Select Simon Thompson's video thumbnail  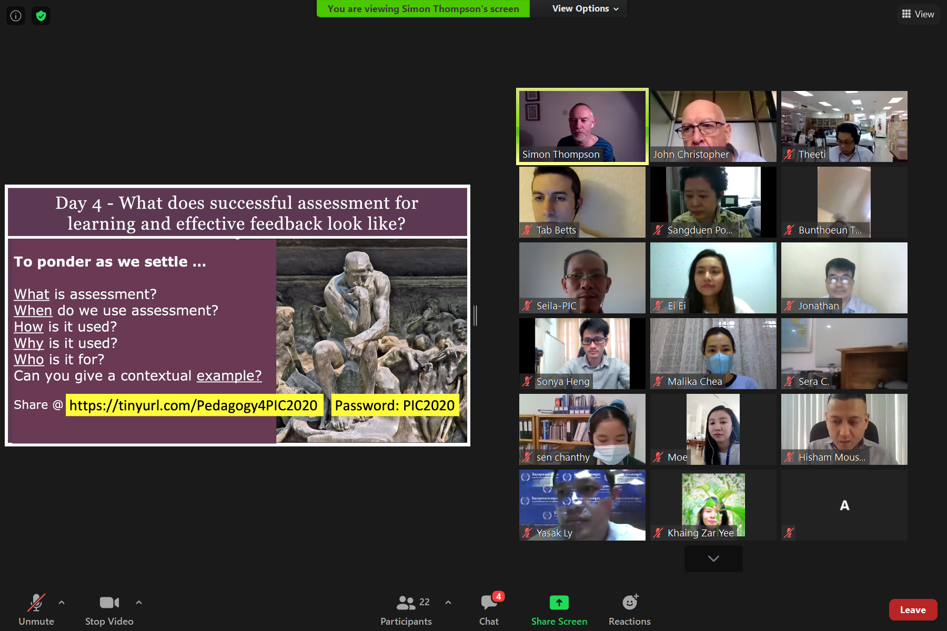[582, 126]
